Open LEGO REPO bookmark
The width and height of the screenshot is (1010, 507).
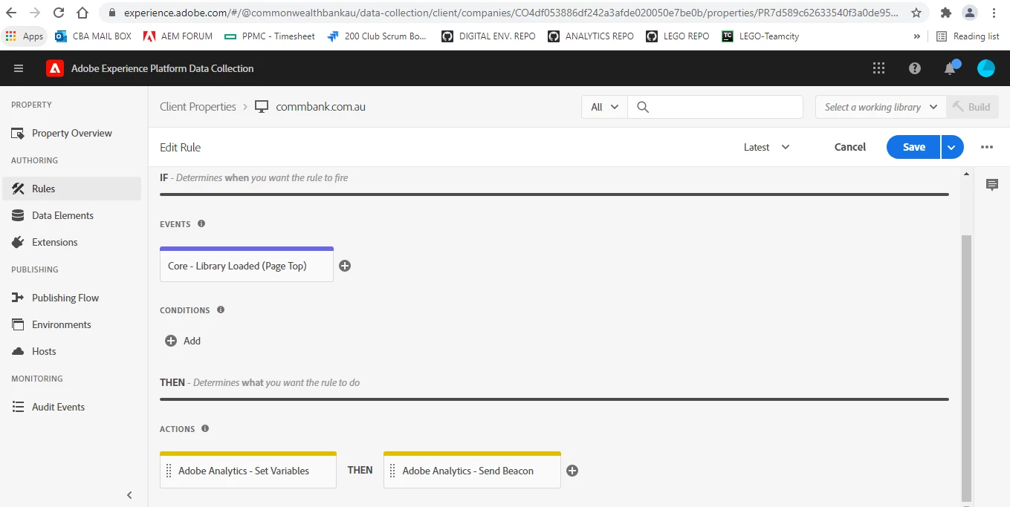pos(677,36)
